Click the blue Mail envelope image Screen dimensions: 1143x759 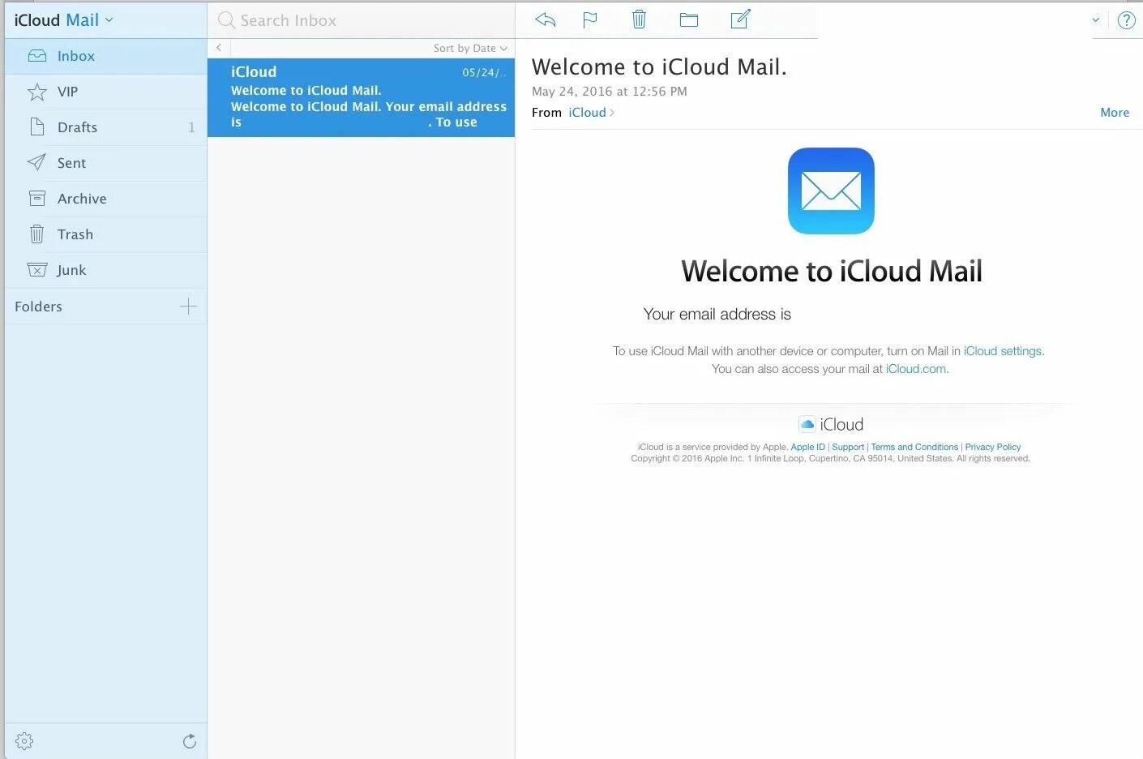pos(831,191)
